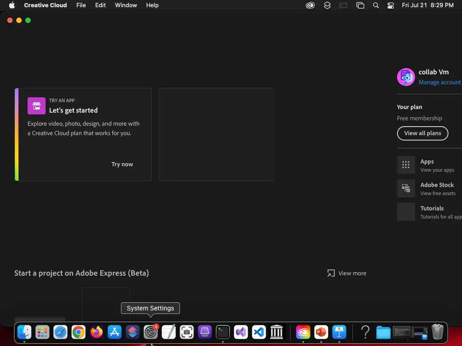462x346 pixels.
Task: Open the blue folder in dock
Action: tap(383, 332)
